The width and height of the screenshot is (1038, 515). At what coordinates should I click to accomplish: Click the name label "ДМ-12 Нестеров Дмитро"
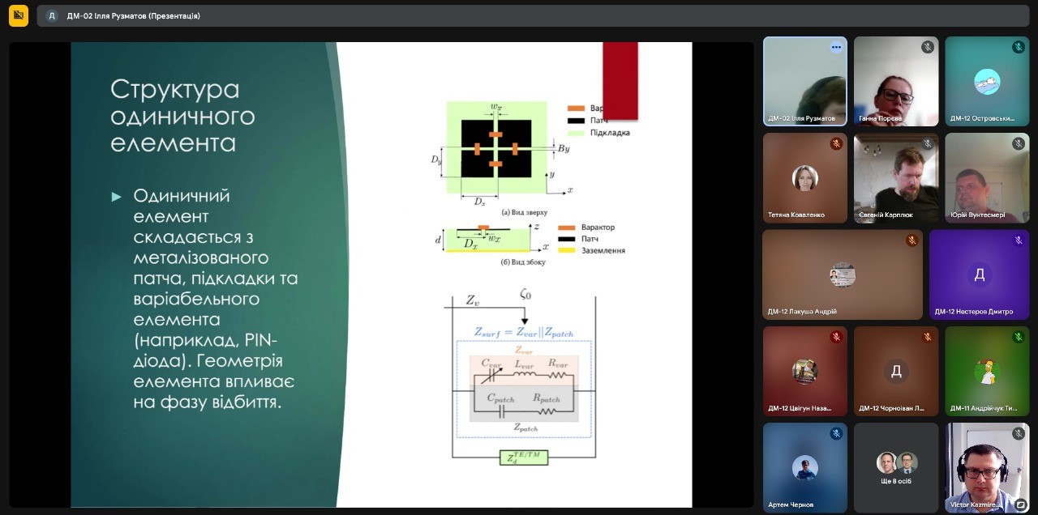click(973, 312)
